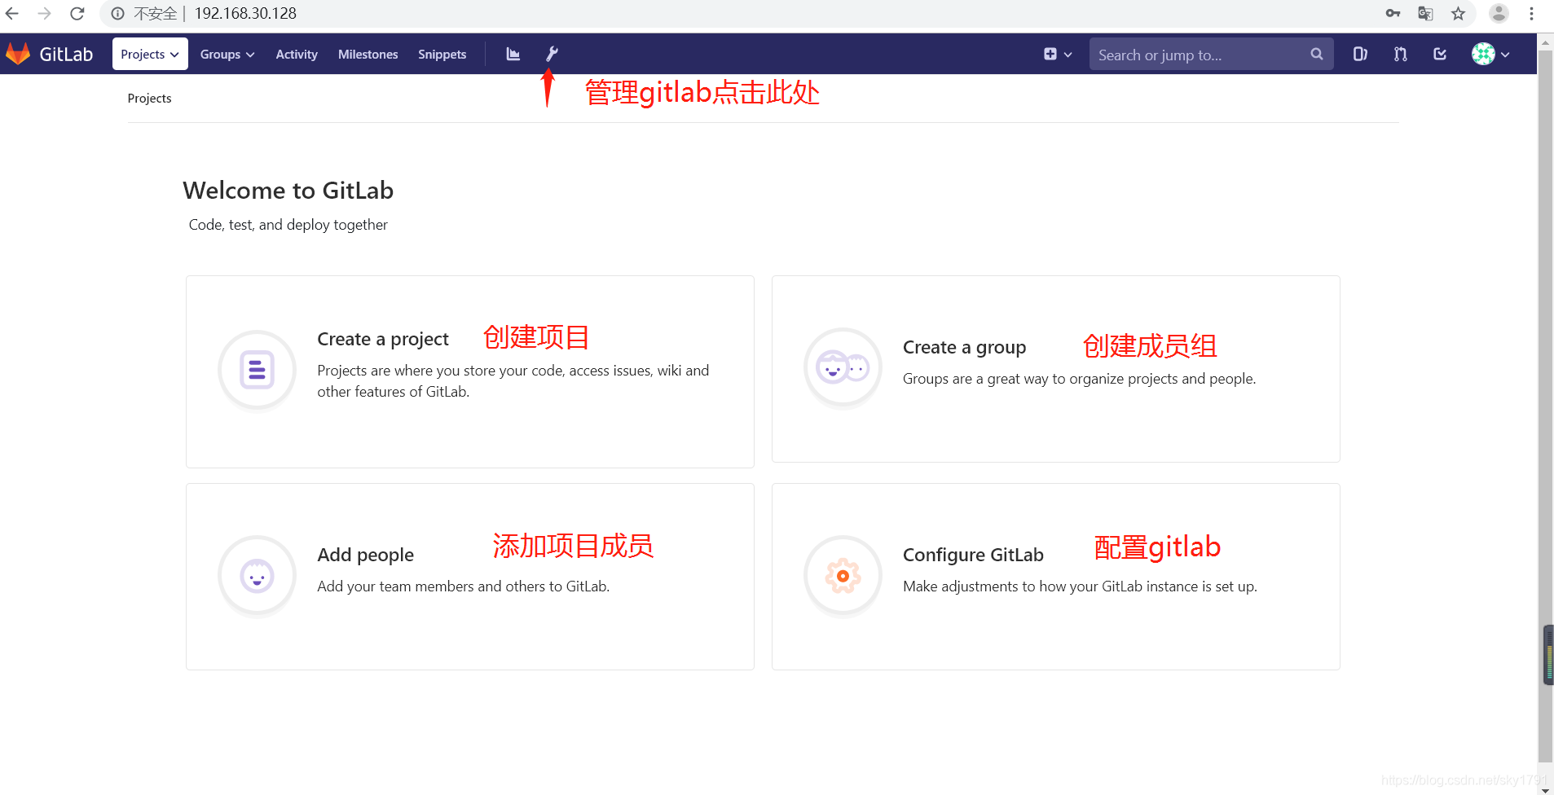Screen dimensions: 1554x795
Task: Expand the chevron next to user avatar
Action: (x=1505, y=55)
